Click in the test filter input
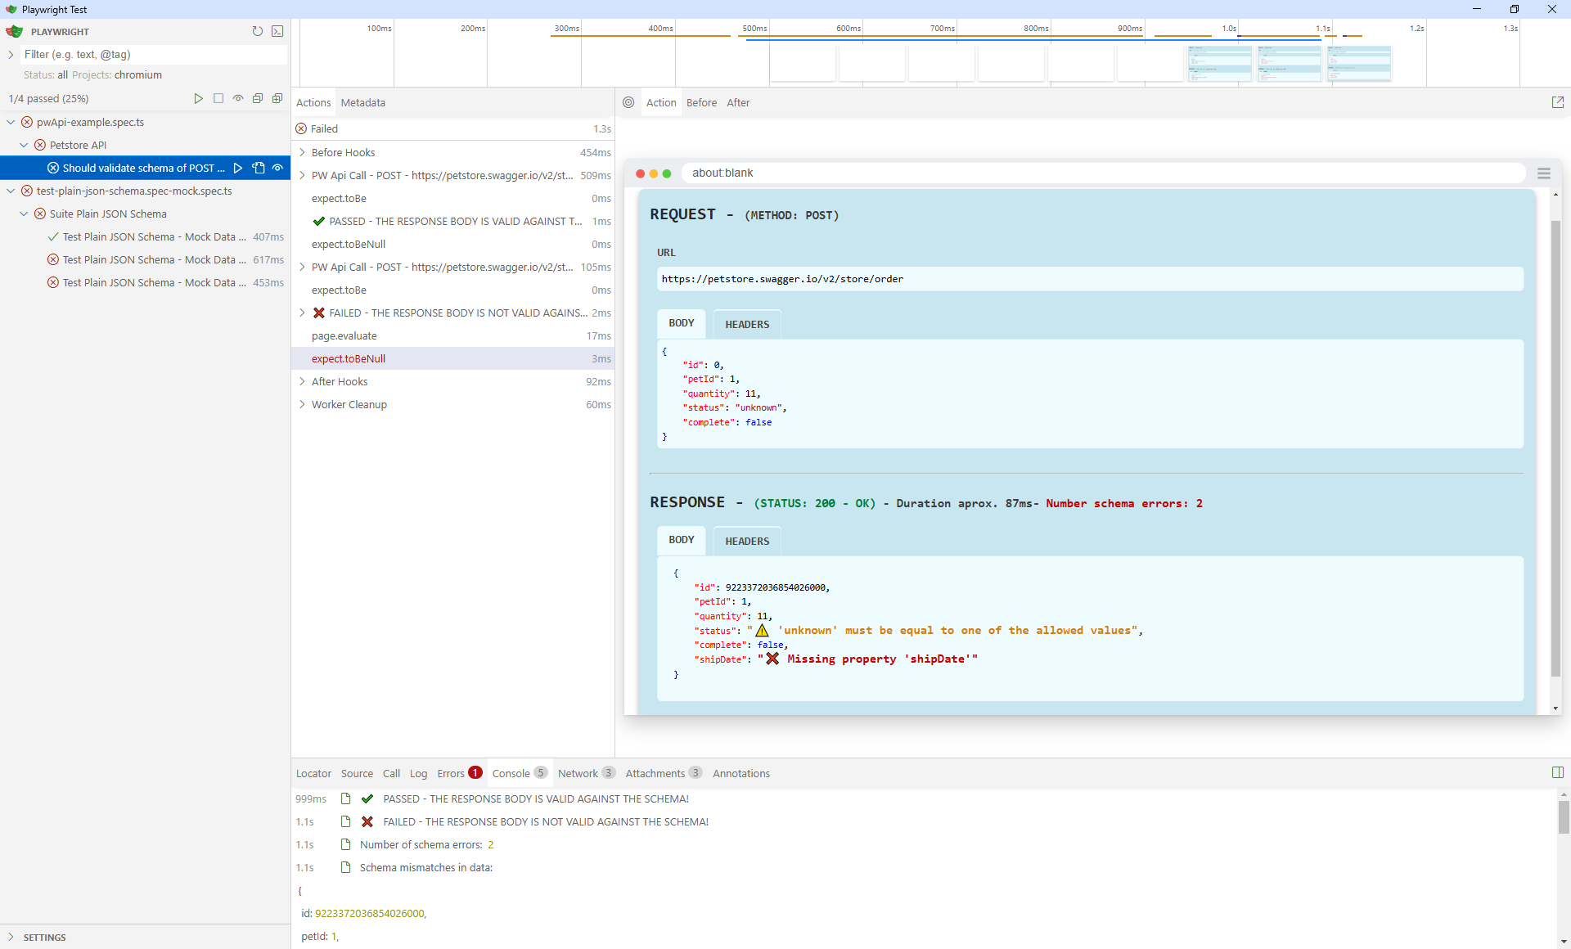Image resolution: width=1571 pixels, height=949 pixels. tap(155, 54)
